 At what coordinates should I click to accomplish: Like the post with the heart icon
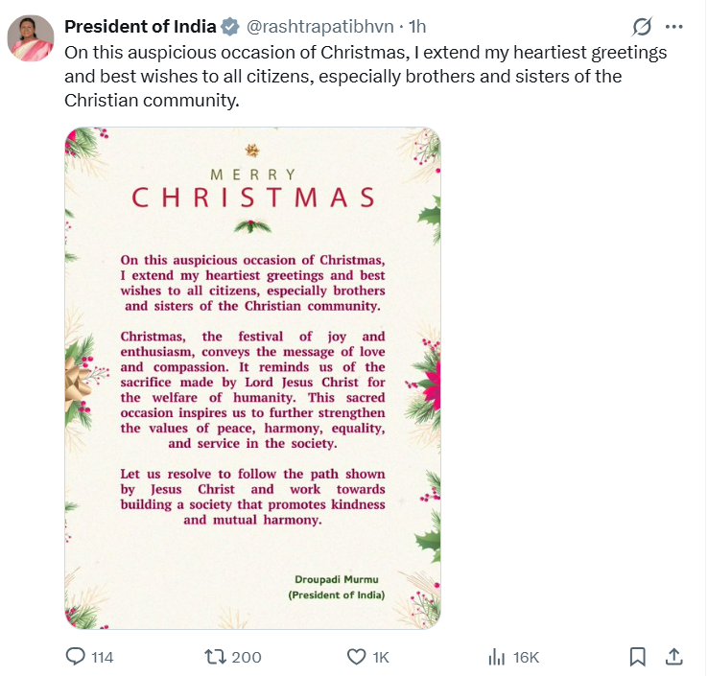pos(356,657)
